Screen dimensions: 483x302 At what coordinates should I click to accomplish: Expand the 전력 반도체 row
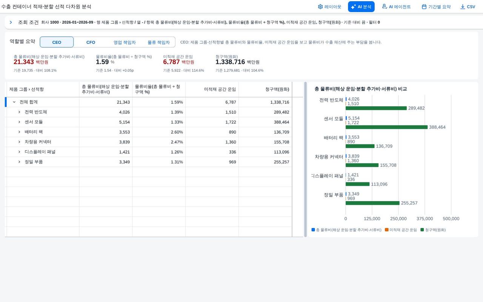pos(19,112)
